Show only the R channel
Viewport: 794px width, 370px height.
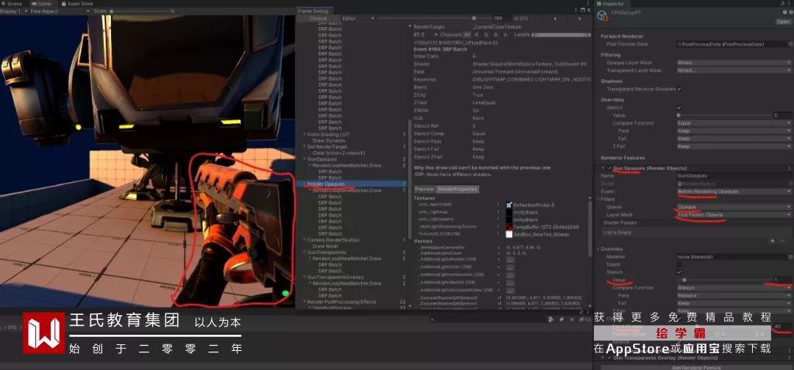click(x=476, y=35)
